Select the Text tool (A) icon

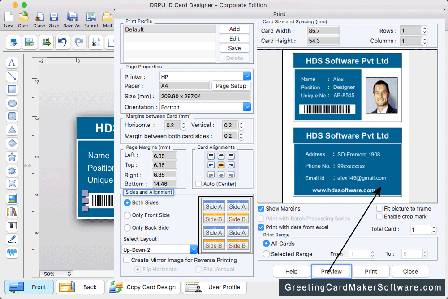coord(12,63)
